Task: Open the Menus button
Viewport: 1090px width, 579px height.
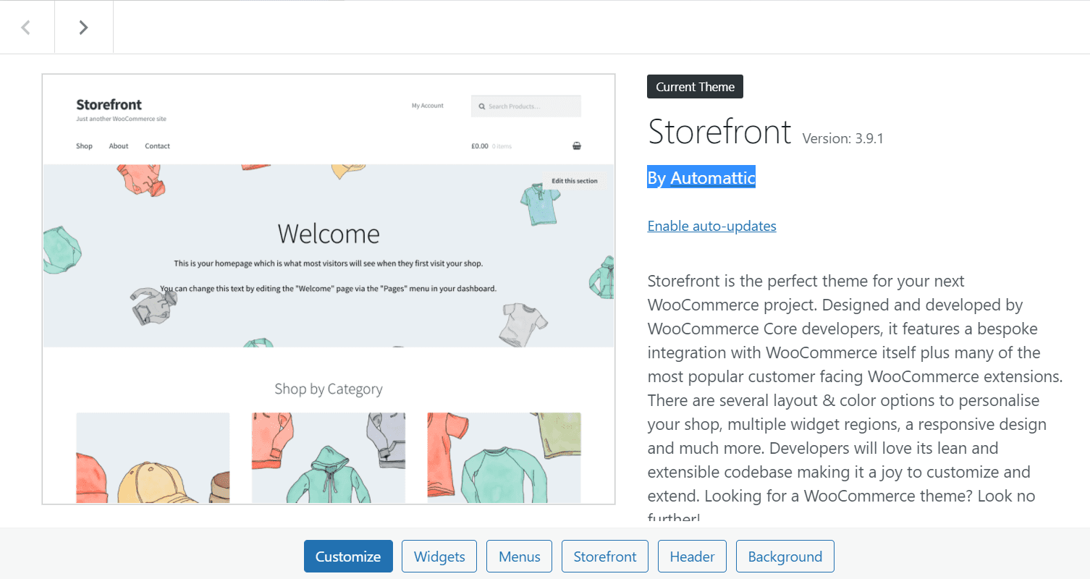Action: click(x=519, y=557)
